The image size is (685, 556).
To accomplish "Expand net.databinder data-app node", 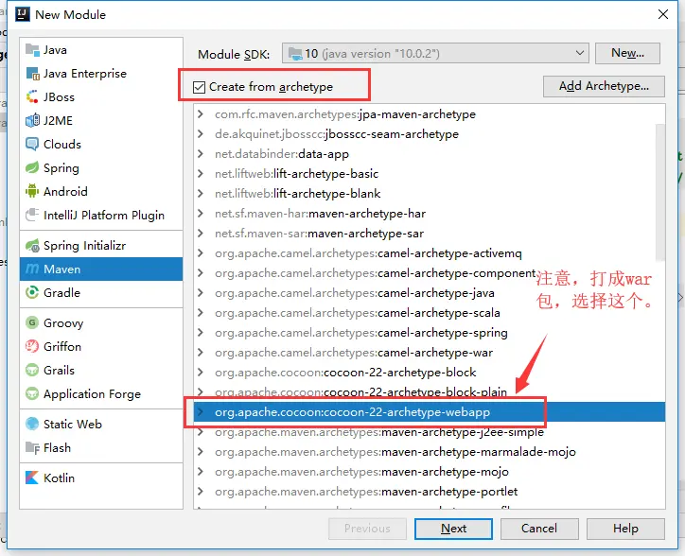I will pos(201,154).
